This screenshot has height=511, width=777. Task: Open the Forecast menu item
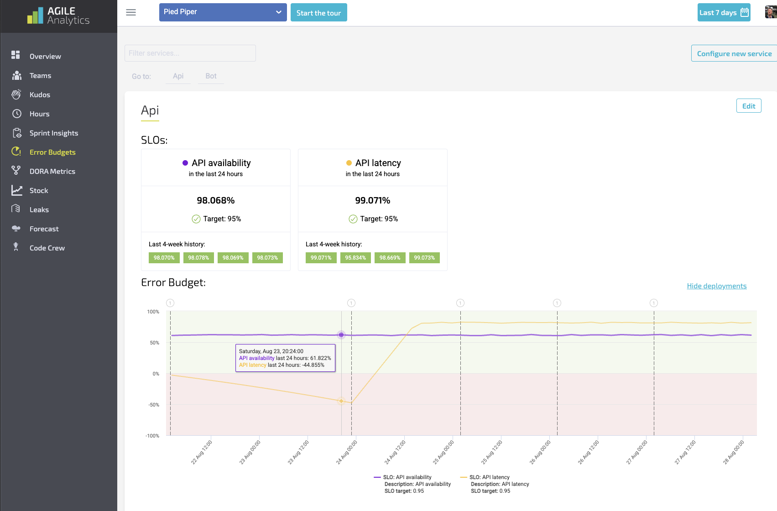pyautogui.click(x=44, y=229)
